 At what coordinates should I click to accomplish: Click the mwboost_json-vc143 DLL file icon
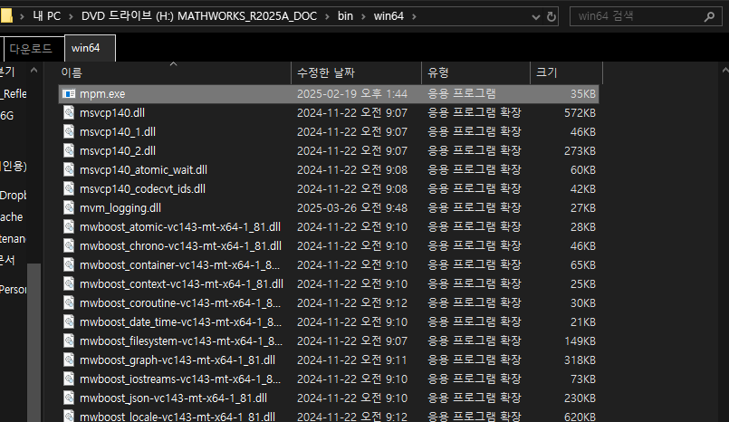click(69, 398)
